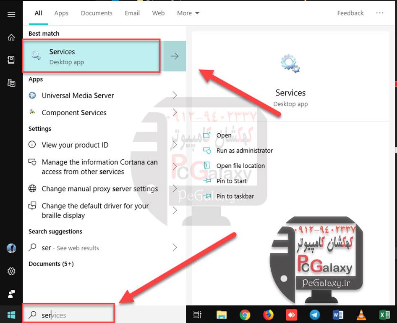Screen dimensions: 397x323
Task: Expand the hamburger menu in the sidebar
Action: click(11, 15)
